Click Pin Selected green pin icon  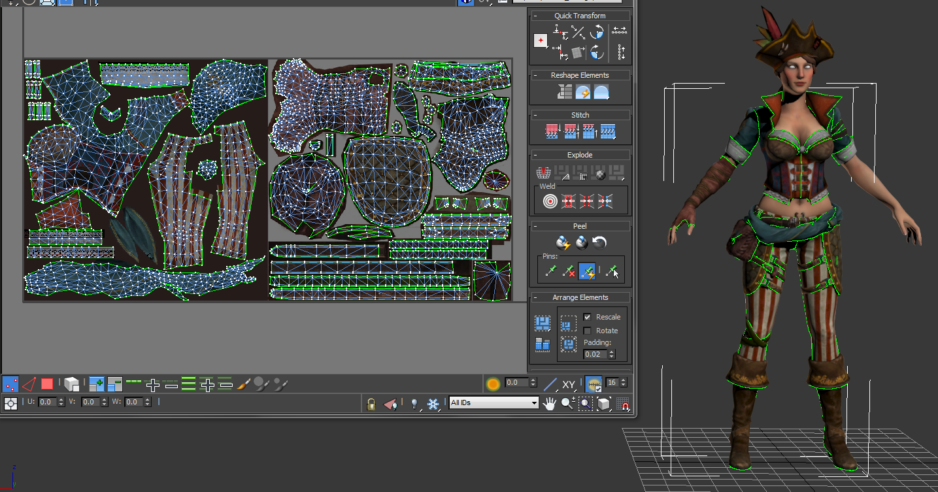pyautogui.click(x=550, y=271)
